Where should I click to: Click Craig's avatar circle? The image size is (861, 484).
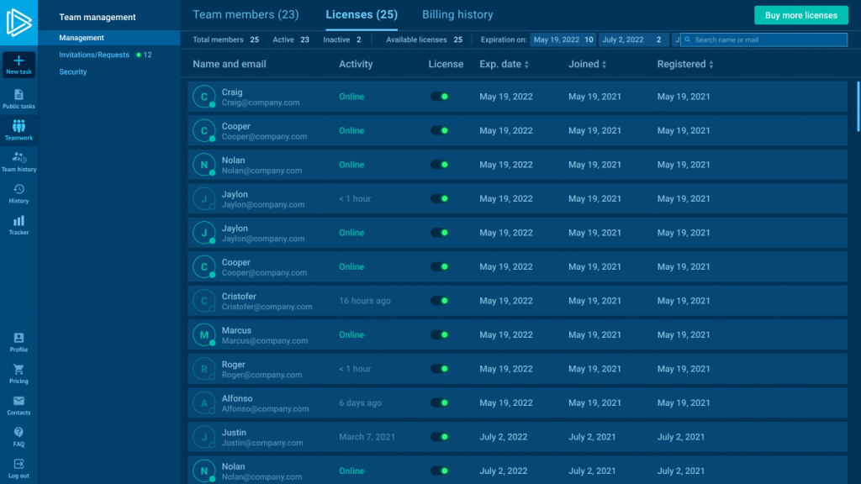tap(204, 97)
